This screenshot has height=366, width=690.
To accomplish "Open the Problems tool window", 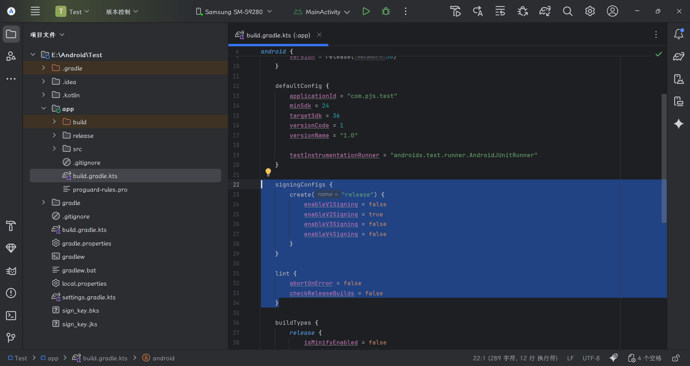I will click(11, 294).
